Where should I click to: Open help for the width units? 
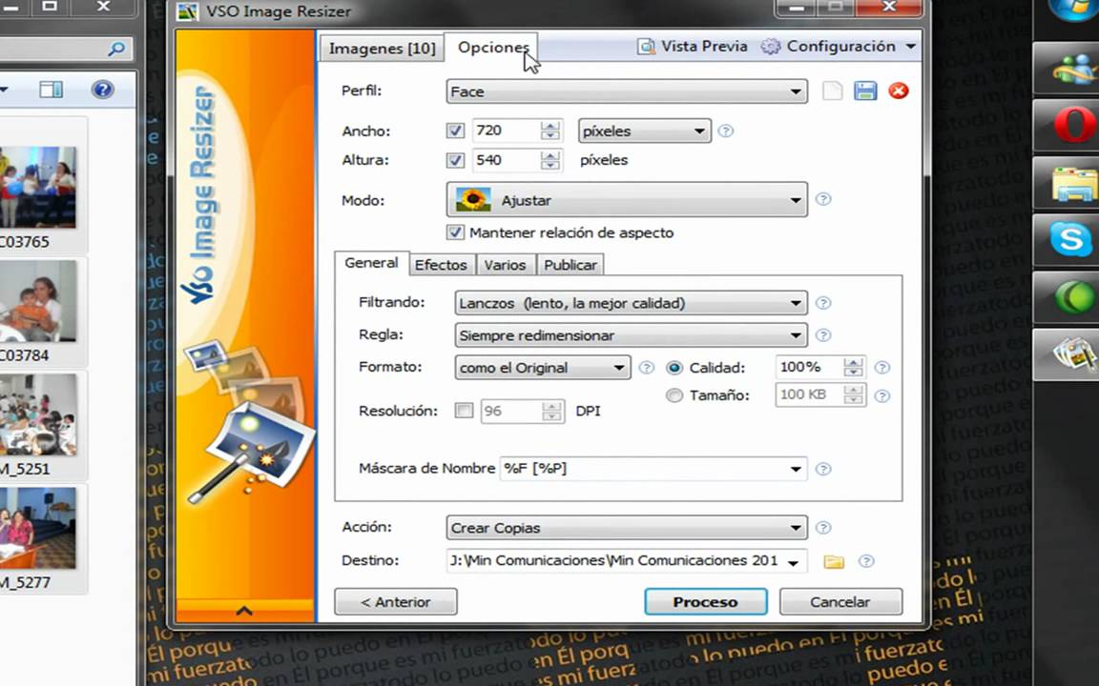pos(726,131)
